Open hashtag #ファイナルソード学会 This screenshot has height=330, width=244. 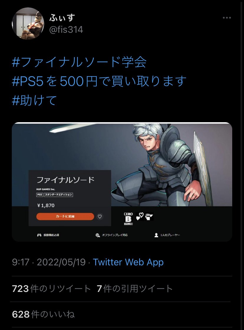(79, 62)
